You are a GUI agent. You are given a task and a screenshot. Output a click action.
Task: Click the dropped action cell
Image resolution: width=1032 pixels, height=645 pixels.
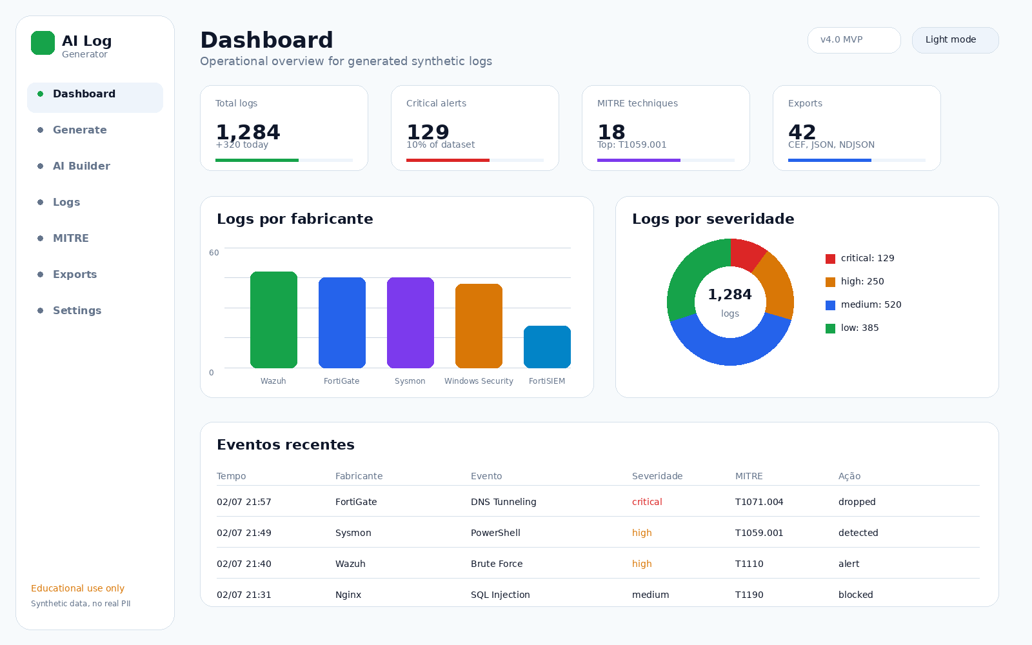[x=857, y=502]
